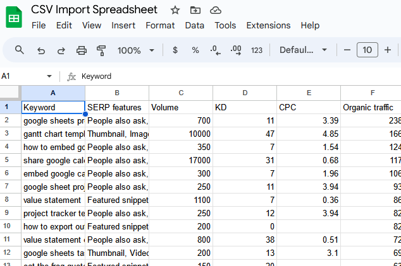
Task: Click the formula bar showing Keyword
Action: (240, 76)
